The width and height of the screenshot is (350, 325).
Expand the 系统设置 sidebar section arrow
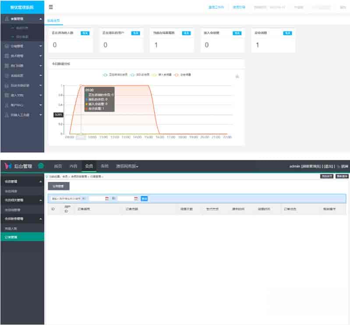coord(41,75)
